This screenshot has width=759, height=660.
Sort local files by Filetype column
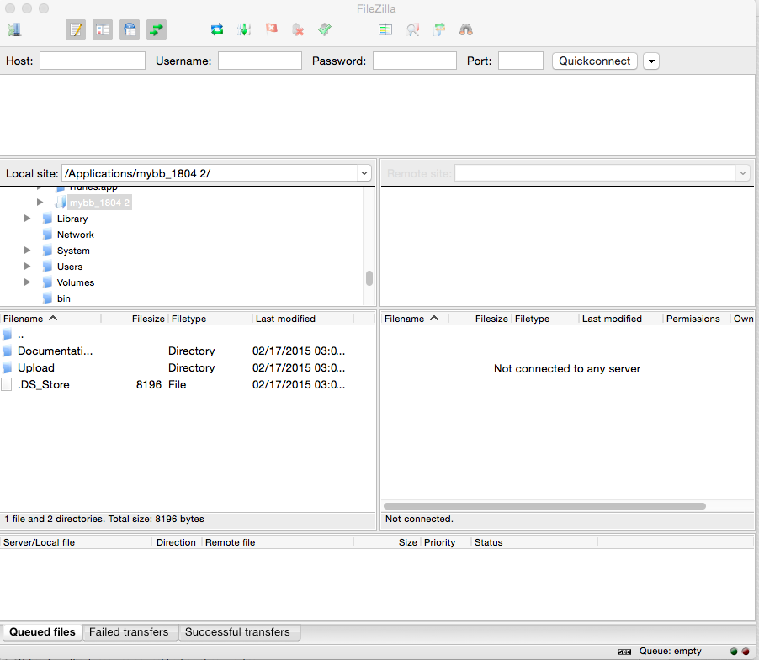coord(210,319)
